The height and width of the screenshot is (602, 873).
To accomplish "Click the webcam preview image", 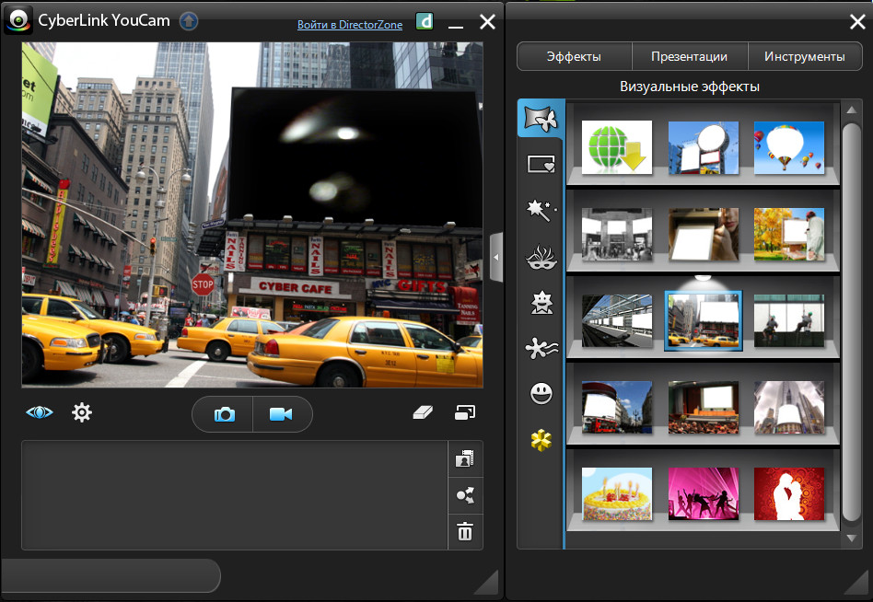I will [x=252, y=214].
